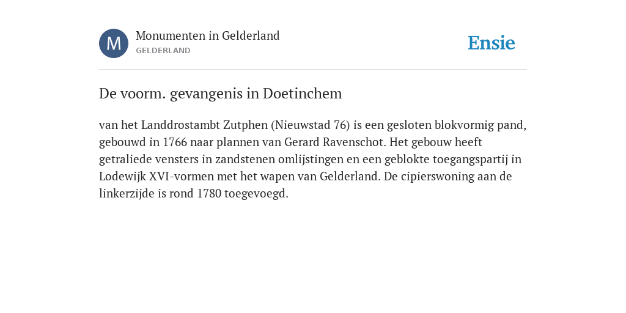Click the word Doetinchem in the heading
The image size is (626, 313).
pyautogui.click(x=302, y=94)
